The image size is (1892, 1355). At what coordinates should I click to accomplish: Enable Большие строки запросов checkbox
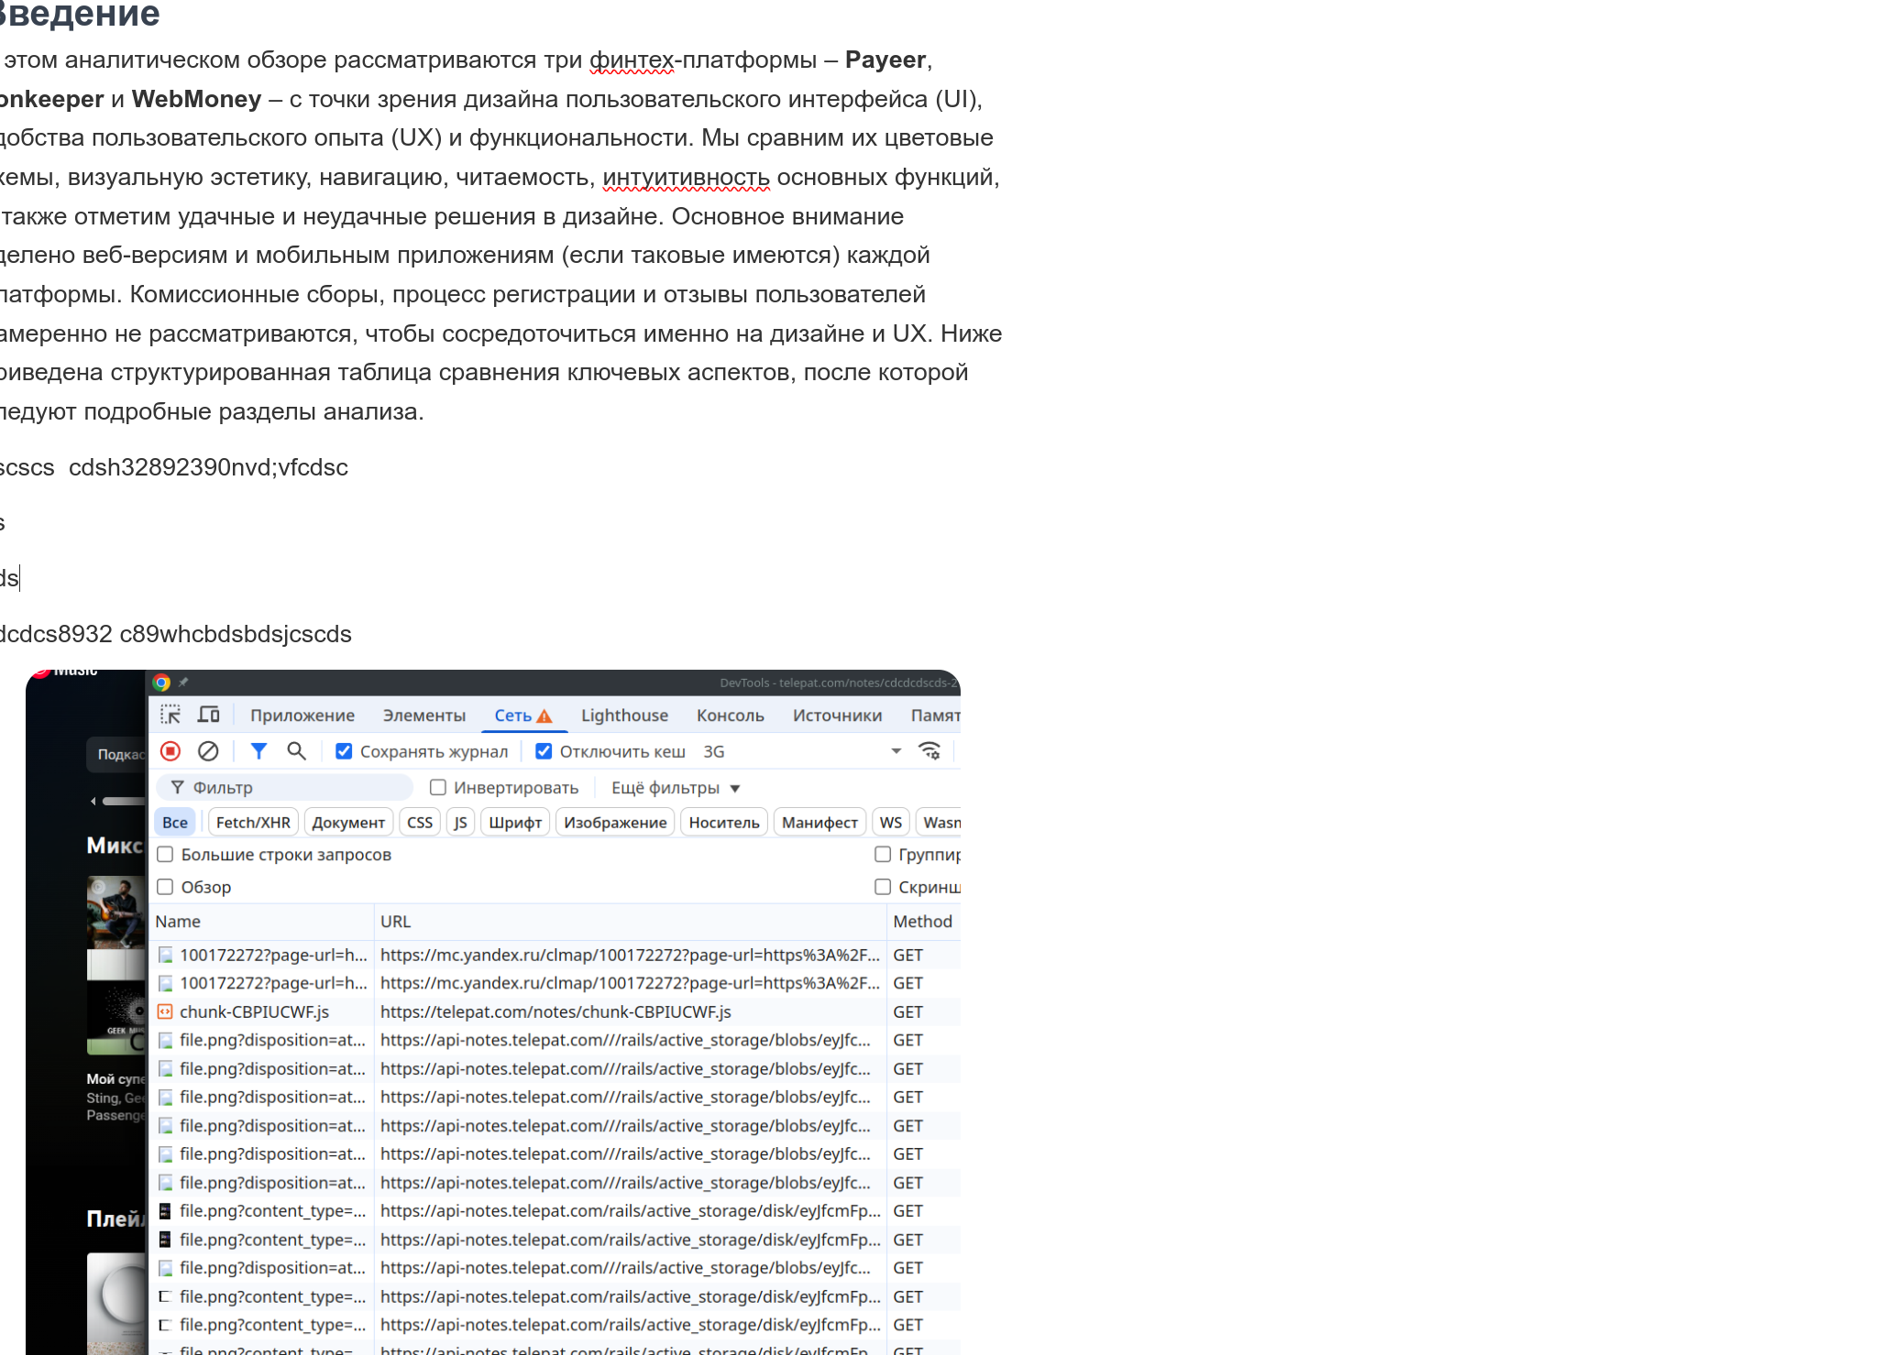click(165, 855)
